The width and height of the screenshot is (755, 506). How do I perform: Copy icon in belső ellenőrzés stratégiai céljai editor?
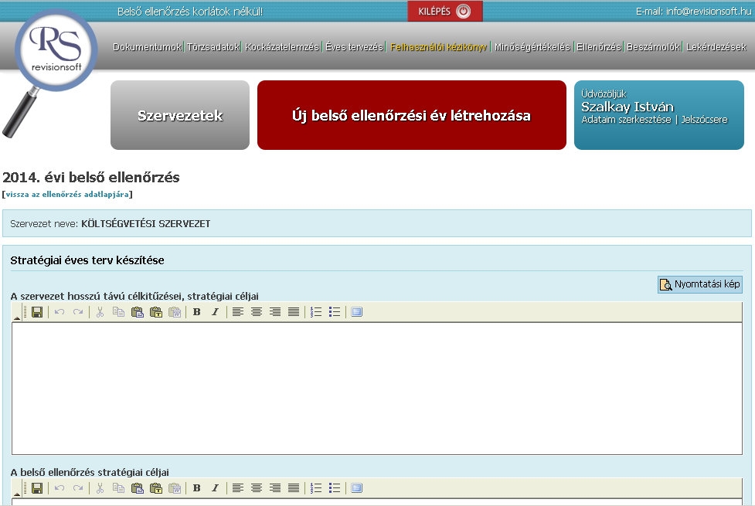118,488
